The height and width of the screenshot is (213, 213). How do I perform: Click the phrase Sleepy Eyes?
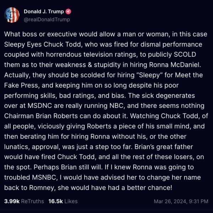(23, 44)
